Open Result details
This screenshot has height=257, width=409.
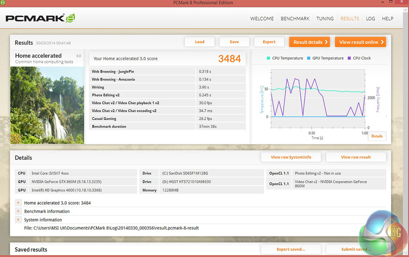pyautogui.click(x=310, y=42)
